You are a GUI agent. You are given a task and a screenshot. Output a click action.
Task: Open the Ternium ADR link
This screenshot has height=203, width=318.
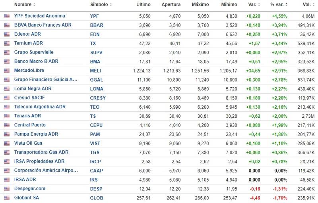28,43
